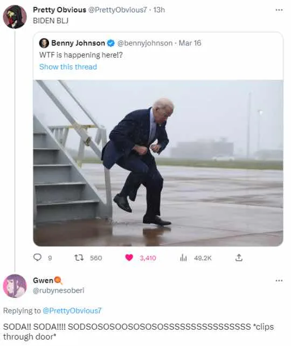Retweet using the icon with 560 count
Image resolution: width=291 pixels, height=346 pixels.
tap(79, 258)
